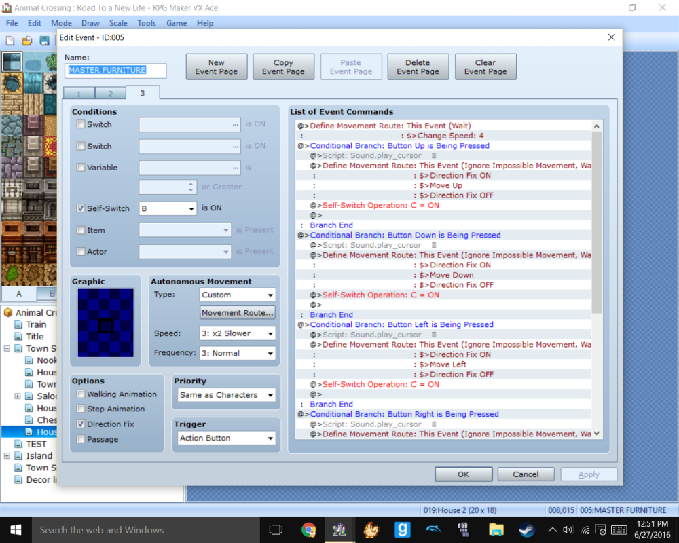
Task: Open the Priority dropdown
Action: point(227,395)
